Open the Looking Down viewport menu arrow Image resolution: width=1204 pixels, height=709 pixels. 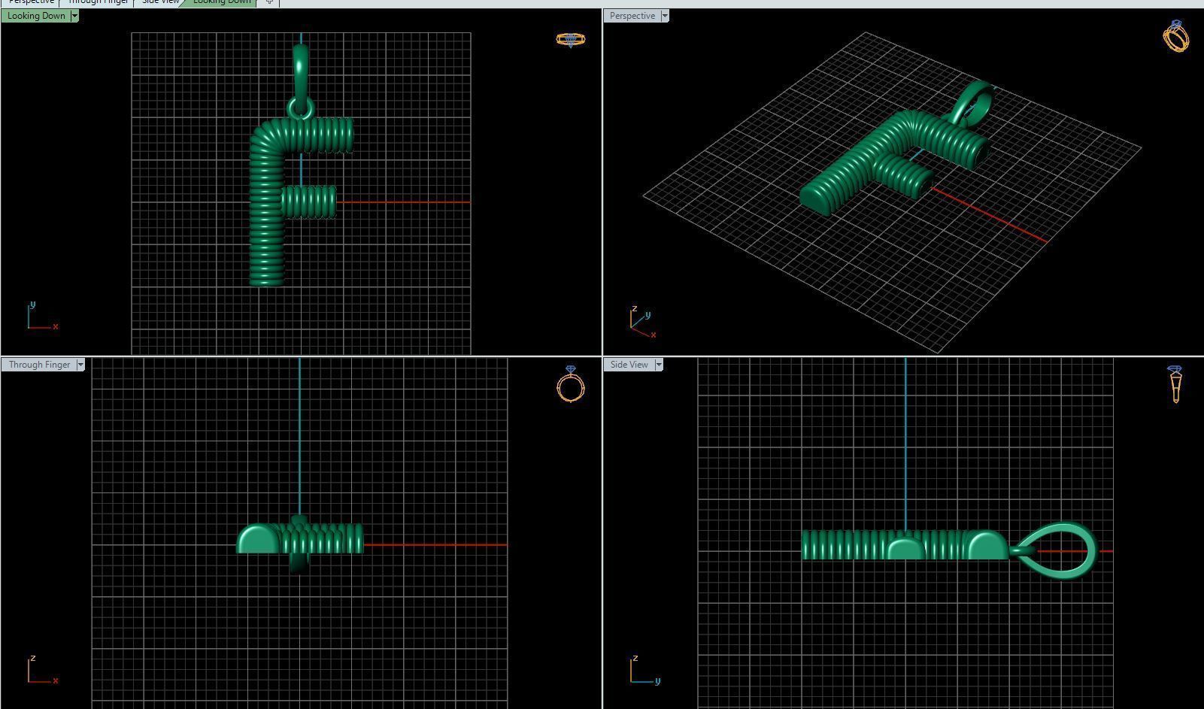pos(74,16)
